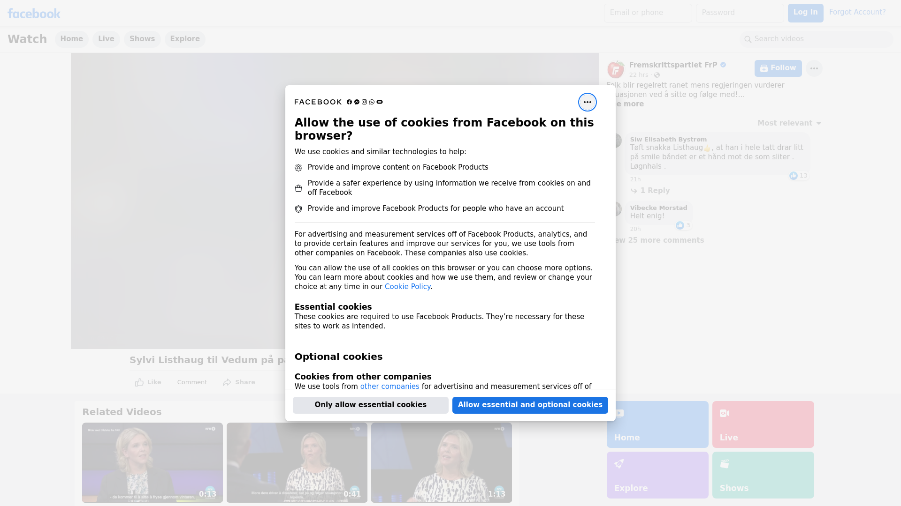Click the verified badge next to FrP
The height and width of the screenshot is (506, 901).
tap(723, 65)
